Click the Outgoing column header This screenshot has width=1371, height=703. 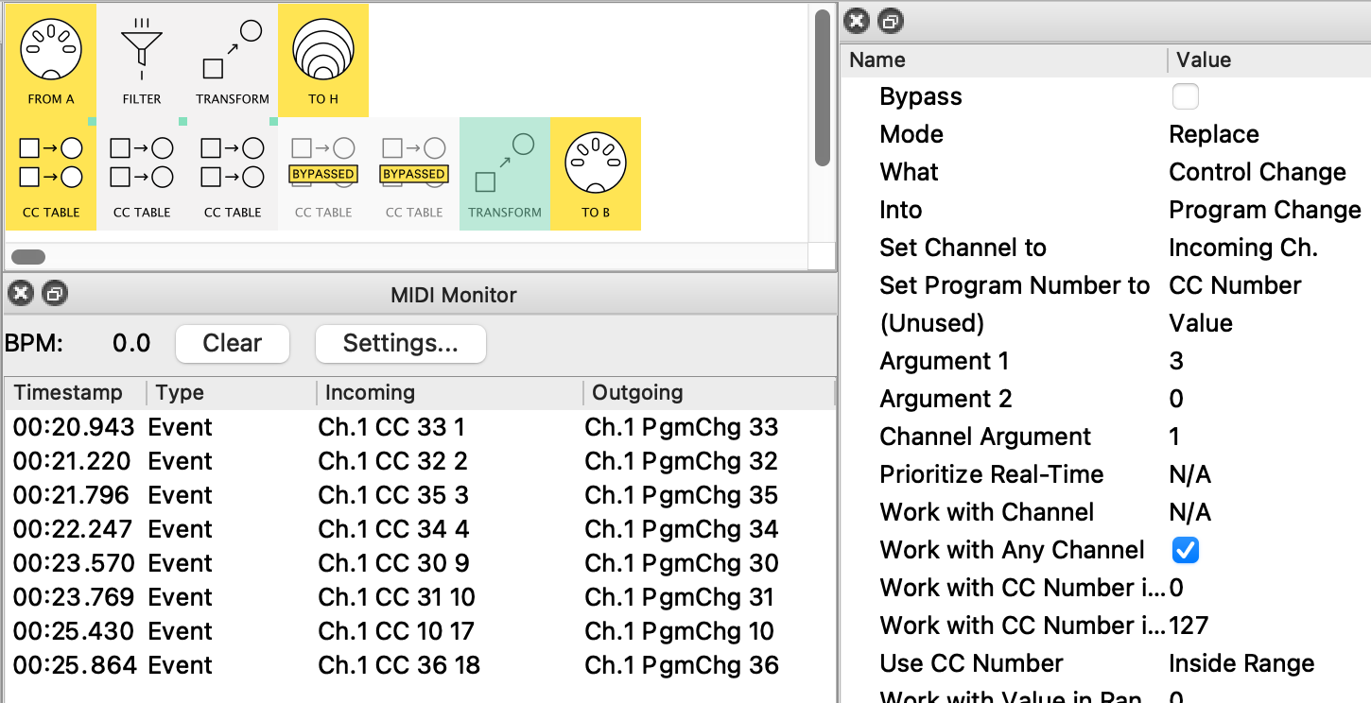point(637,393)
